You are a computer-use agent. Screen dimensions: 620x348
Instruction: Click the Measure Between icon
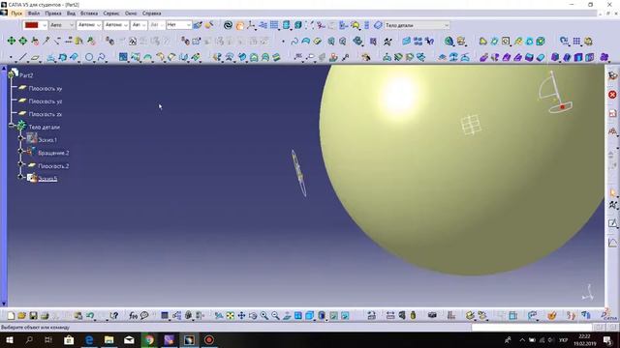[x=390, y=316]
